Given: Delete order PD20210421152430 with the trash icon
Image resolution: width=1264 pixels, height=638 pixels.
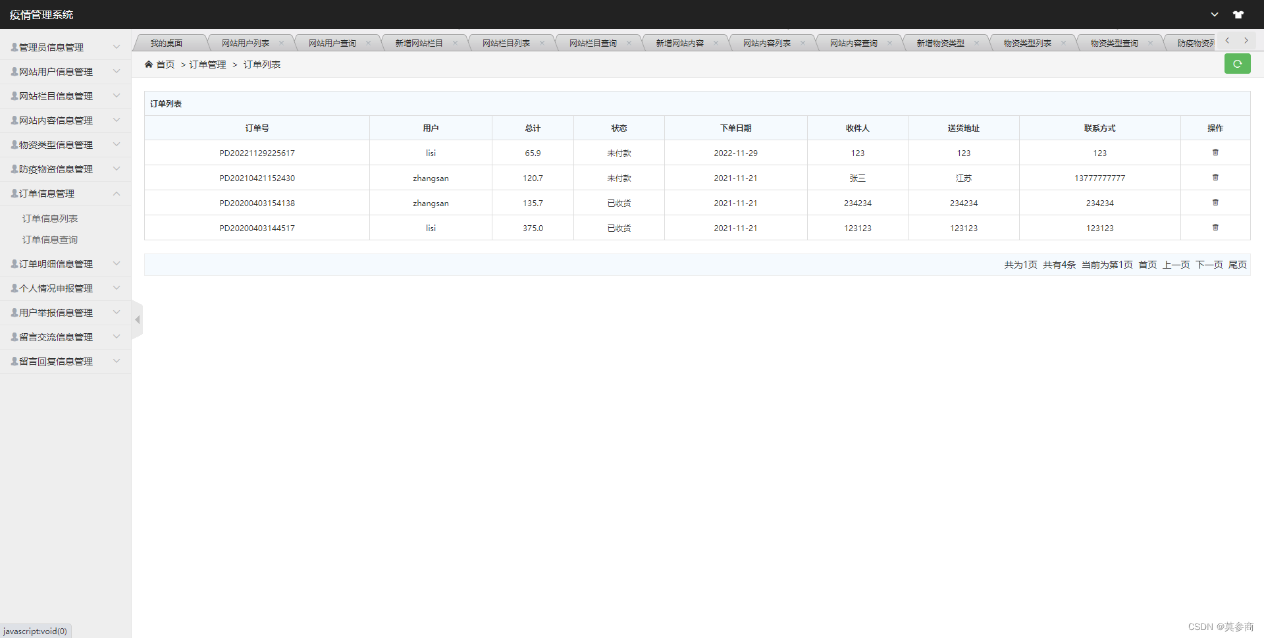Looking at the screenshot, I should 1215,178.
